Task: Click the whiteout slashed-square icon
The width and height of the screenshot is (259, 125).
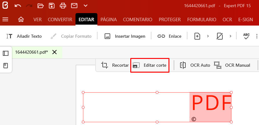Action: pyautogui.click(x=220, y=36)
